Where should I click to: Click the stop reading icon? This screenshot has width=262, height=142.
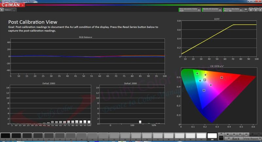click(x=228, y=135)
